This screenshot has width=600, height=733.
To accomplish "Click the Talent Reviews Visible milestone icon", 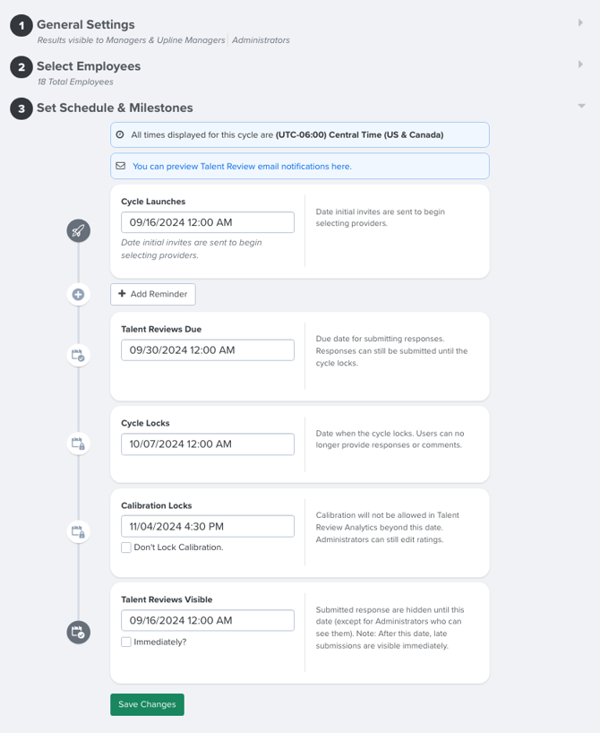I will coord(79,633).
